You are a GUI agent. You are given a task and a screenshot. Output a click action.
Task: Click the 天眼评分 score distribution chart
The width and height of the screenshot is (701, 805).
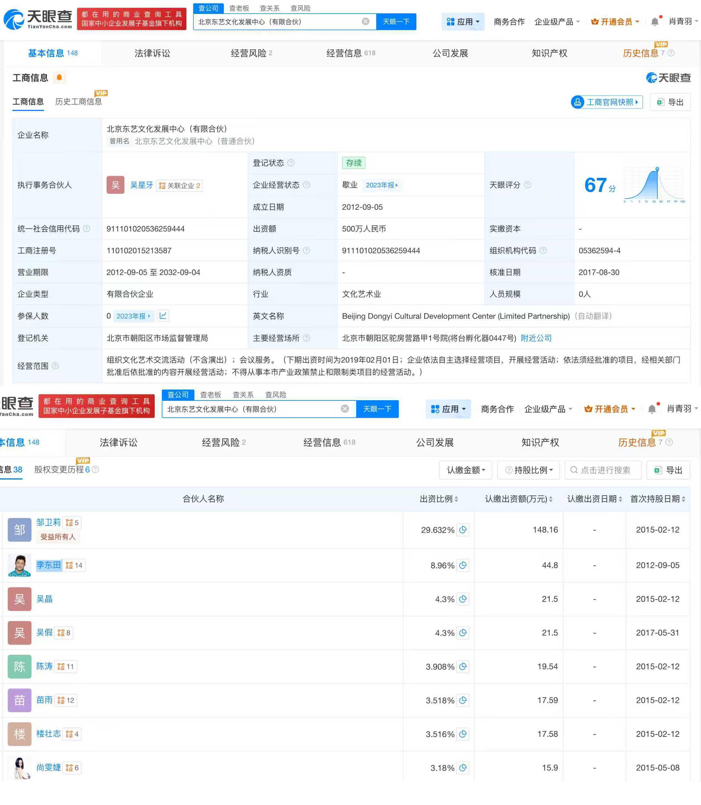point(654,185)
